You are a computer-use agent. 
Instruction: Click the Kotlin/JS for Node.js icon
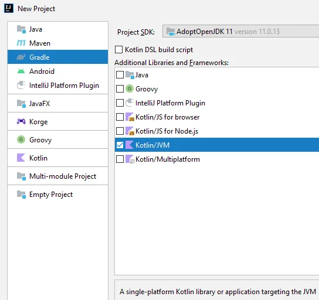(130, 131)
